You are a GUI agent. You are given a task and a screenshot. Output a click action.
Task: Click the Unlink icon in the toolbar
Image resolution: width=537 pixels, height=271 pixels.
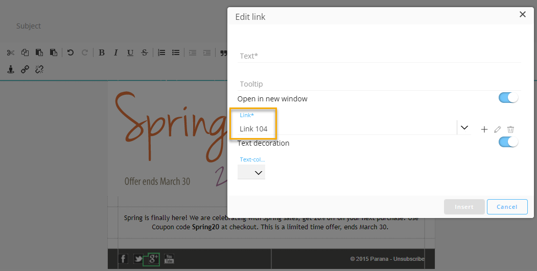[x=39, y=69]
